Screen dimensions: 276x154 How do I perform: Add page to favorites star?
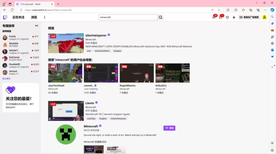[x=219, y=10]
